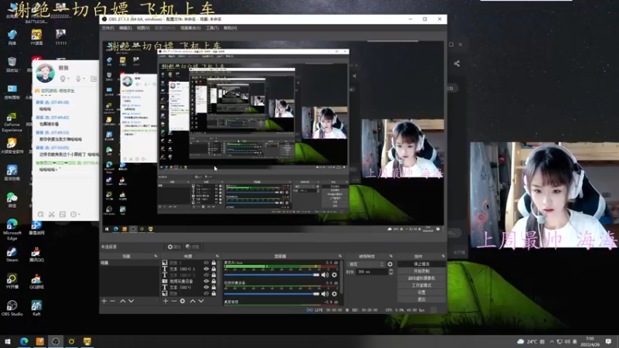Click the audio mixer vertical scrollbar
This screenshot has height=348, width=619.
[x=341, y=278]
